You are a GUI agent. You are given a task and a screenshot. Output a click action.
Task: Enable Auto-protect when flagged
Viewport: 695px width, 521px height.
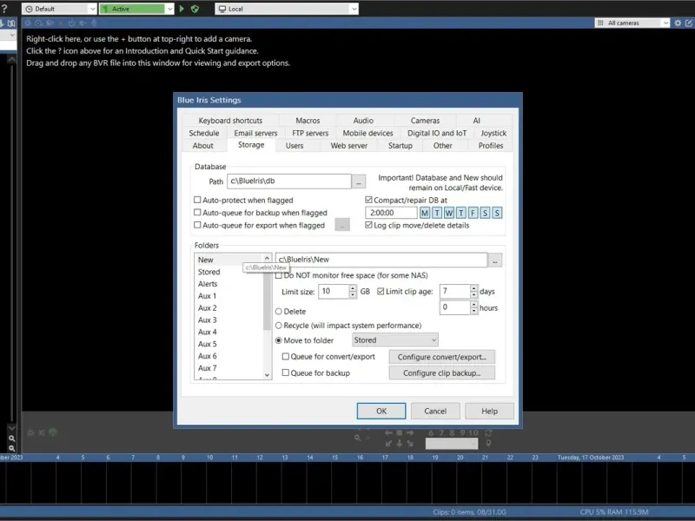197,200
